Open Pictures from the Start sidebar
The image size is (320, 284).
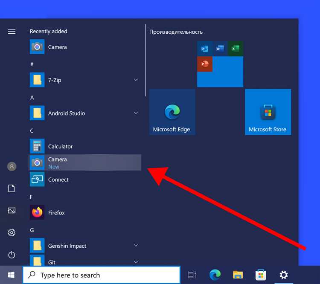12,210
